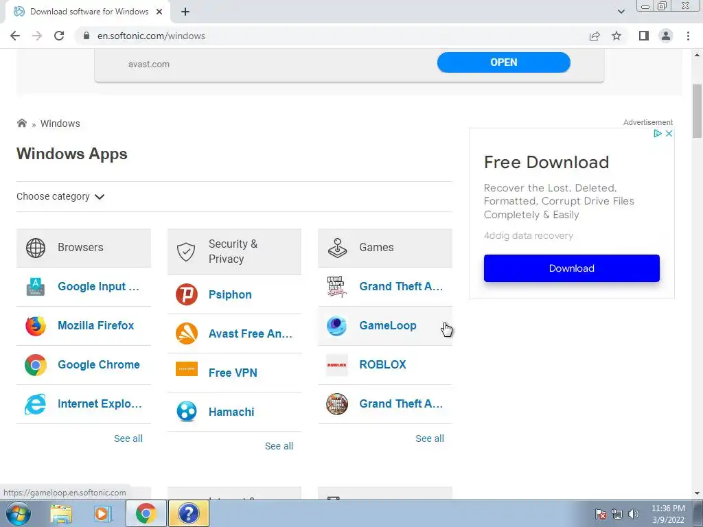703x527 pixels.
Task: Click the globe icon in Browsers header
Action: click(x=36, y=248)
